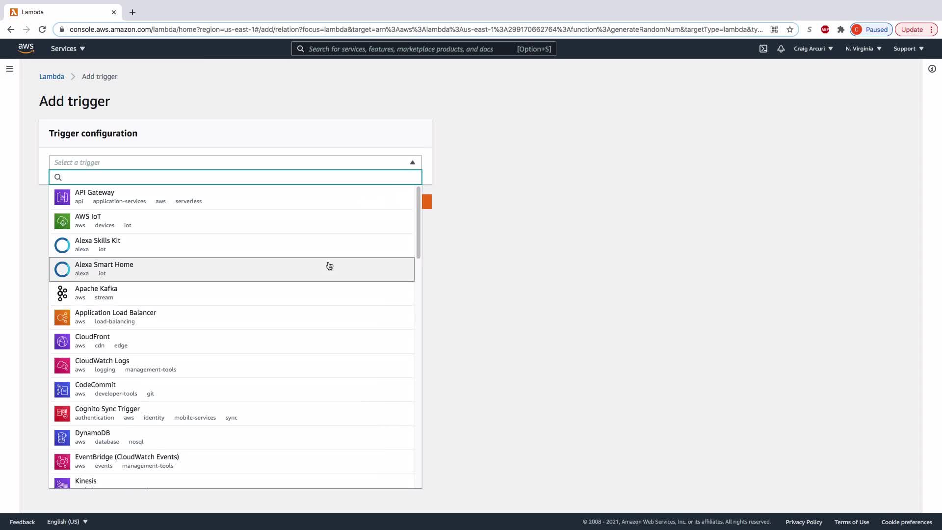Open AWS CloudShell terminal icon
Viewport: 942px width, 530px height.
click(x=763, y=49)
